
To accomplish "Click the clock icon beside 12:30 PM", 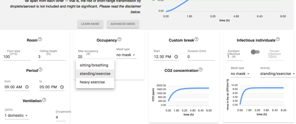I will pyautogui.click(x=176, y=57).
